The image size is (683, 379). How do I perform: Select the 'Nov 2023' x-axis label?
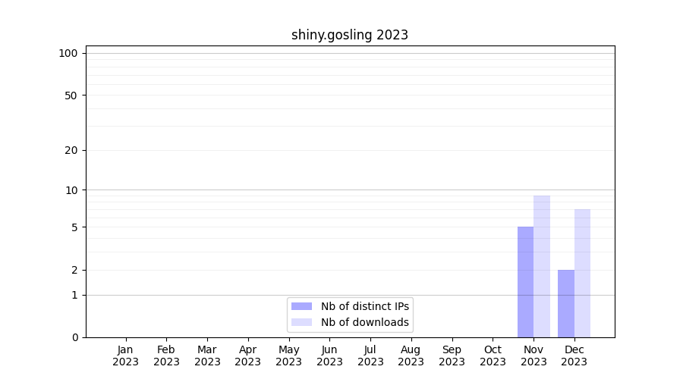(x=533, y=356)
